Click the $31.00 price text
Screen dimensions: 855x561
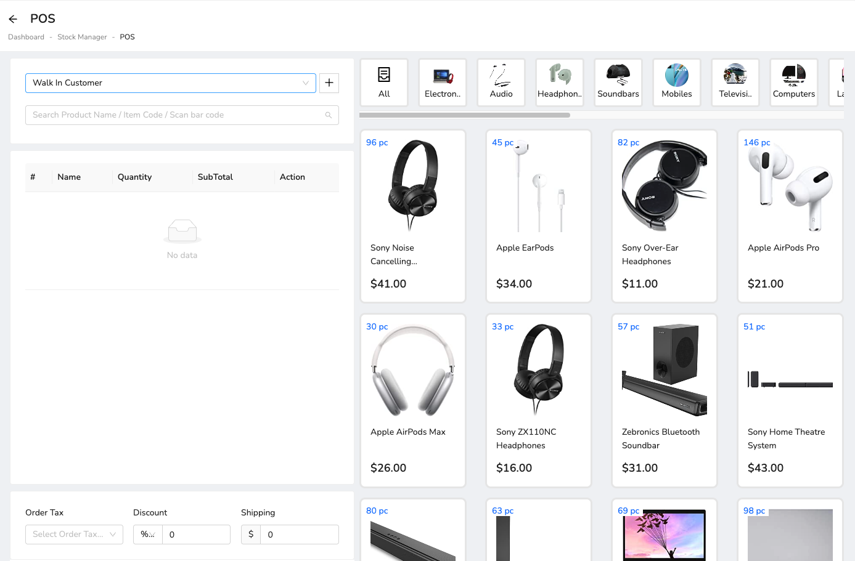pos(640,468)
